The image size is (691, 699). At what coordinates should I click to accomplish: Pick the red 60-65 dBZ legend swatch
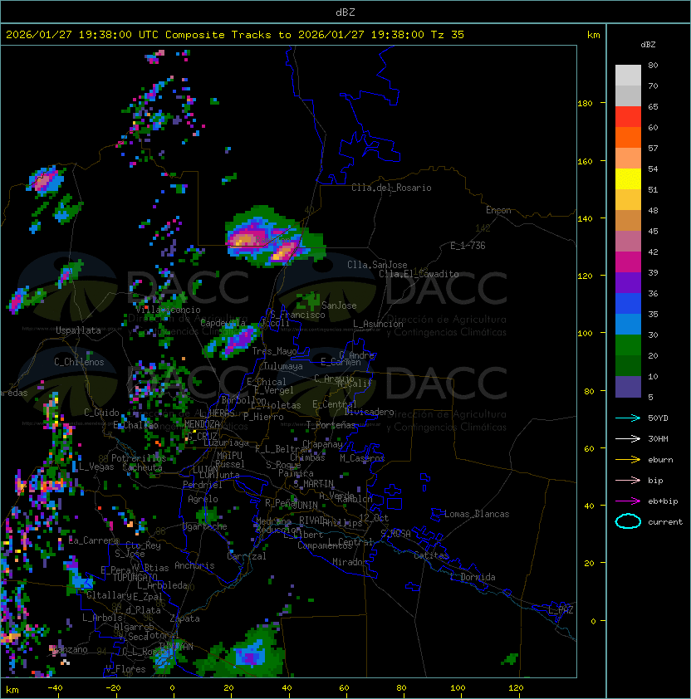coord(628,117)
